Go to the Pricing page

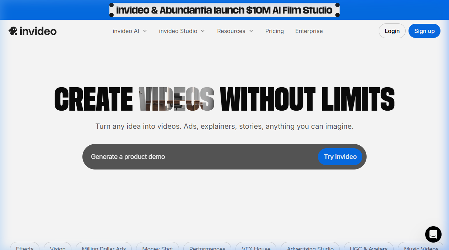[274, 31]
